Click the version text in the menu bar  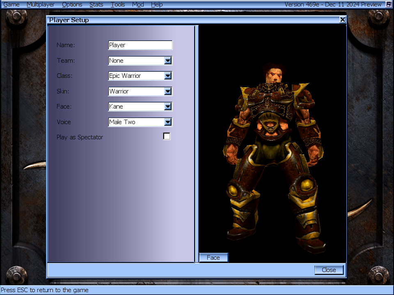[x=333, y=5]
